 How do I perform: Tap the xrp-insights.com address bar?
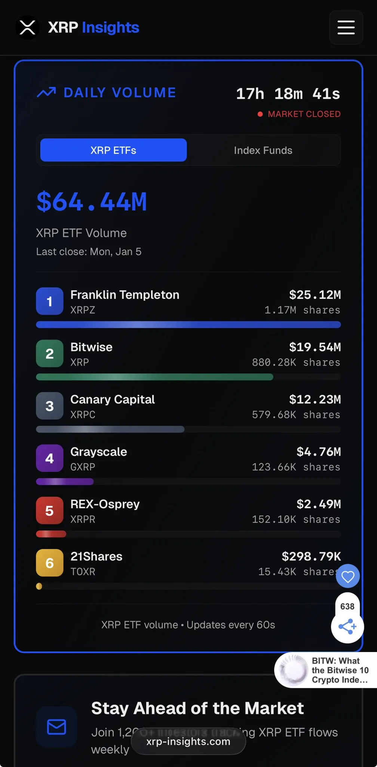(188, 742)
